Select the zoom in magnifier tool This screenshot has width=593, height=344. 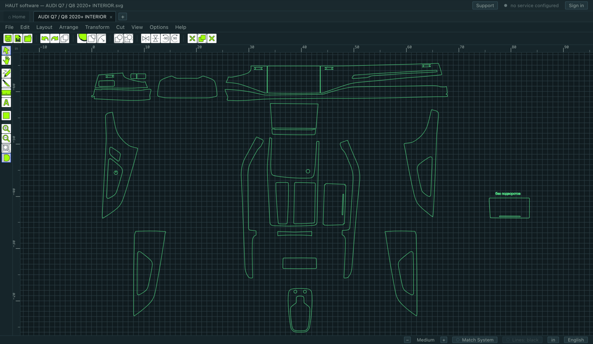[x=6, y=128]
